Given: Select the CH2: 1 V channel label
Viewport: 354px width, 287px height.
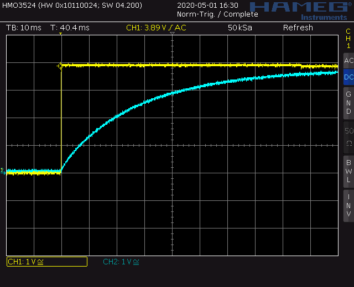Looking at the screenshot, I should (121, 262).
